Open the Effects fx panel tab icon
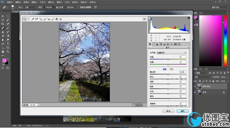This screenshot has width=230, height=128. [172, 44]
